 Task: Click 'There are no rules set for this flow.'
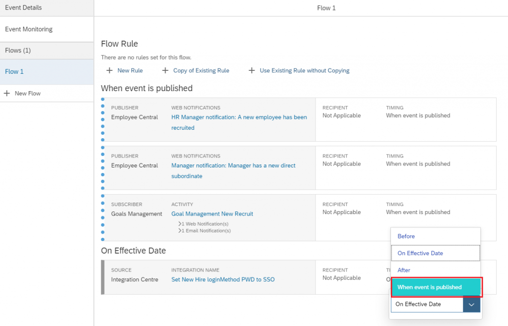(146, 57)
